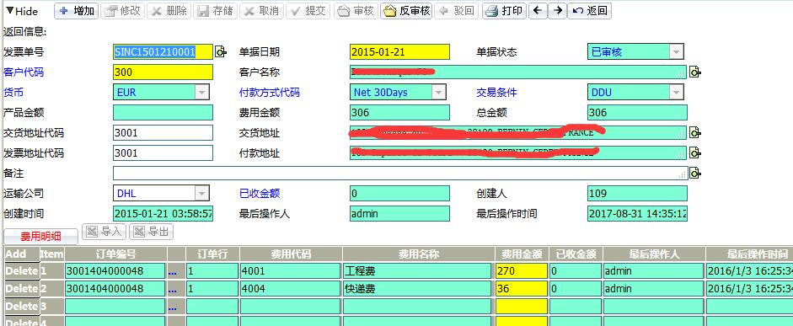
Task: Click 费用代码 cell 4004
Action: click(290, 289)
